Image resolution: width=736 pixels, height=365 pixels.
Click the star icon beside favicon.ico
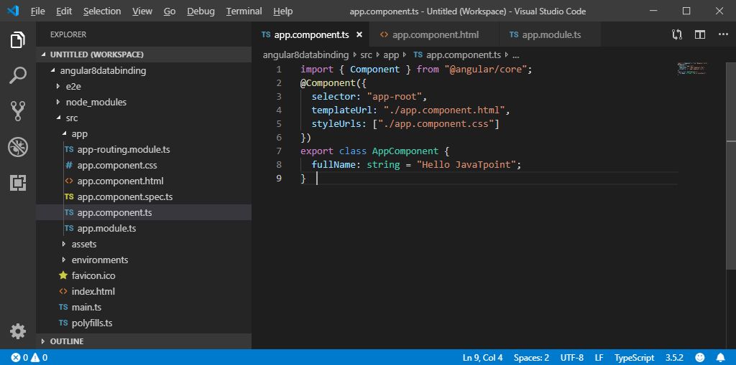(63, 275)
